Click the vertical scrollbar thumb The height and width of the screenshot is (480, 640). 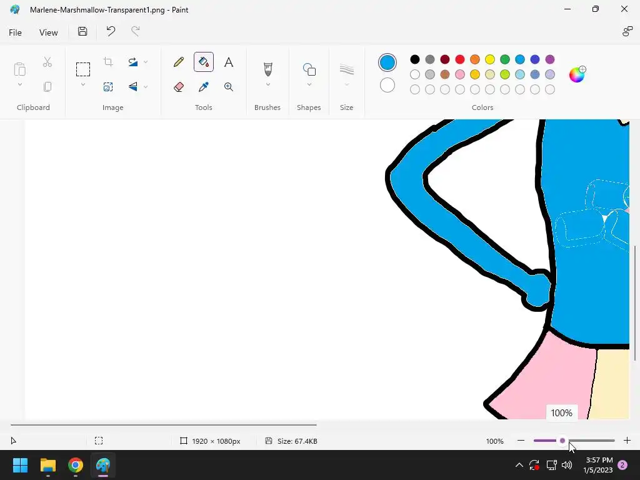coord(635,303)
